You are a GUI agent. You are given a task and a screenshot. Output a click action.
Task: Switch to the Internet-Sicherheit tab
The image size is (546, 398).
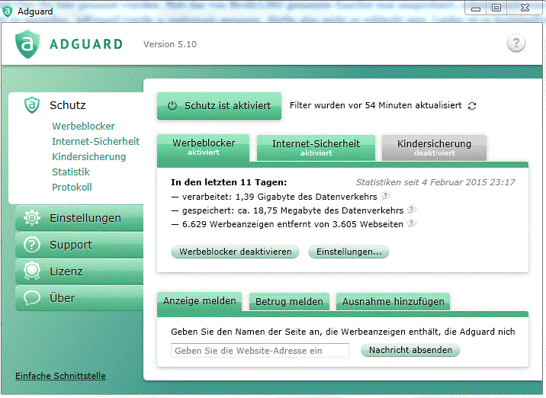tap(316, 147)
